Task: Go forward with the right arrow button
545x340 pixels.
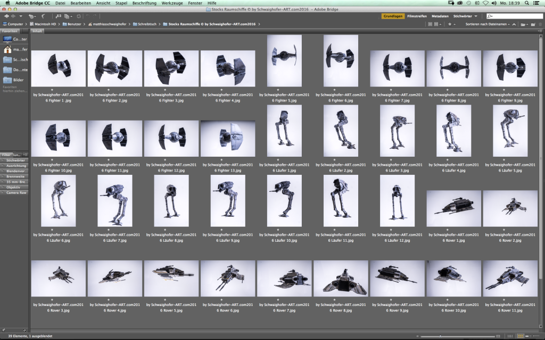Action: point(13,16)
